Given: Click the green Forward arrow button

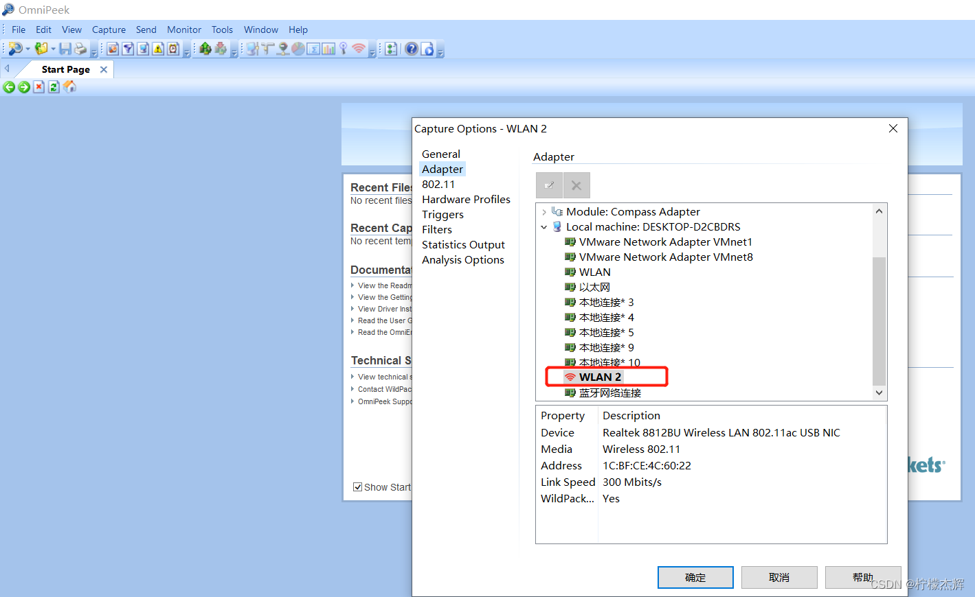Looking at the screenshot, I should click(24, 87).
